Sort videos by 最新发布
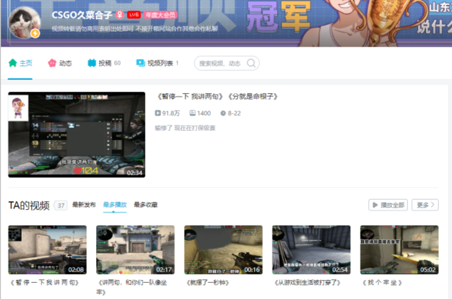 tap(84, 205)
